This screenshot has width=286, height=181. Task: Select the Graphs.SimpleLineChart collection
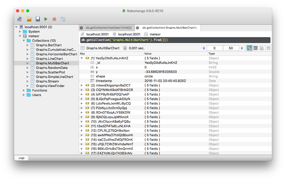[54, 77]
